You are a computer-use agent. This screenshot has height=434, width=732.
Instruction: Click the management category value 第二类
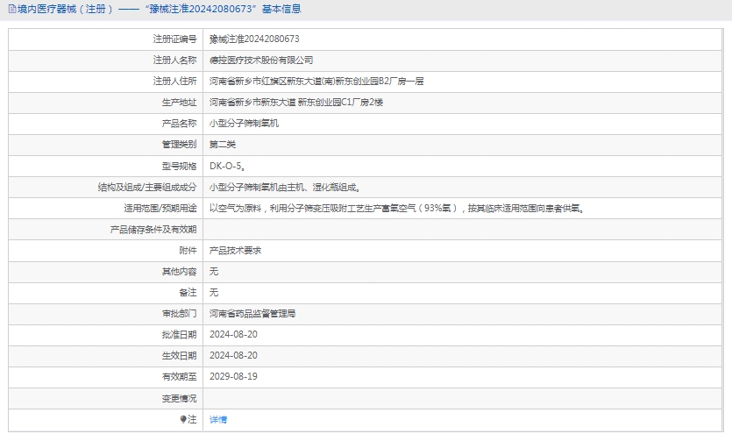coord(223,145)
